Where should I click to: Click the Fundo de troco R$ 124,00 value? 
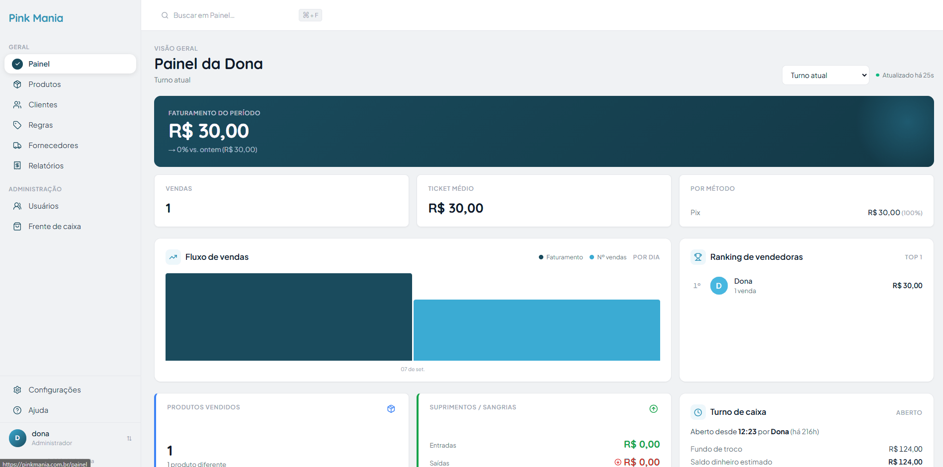click(x=906, y=449)
